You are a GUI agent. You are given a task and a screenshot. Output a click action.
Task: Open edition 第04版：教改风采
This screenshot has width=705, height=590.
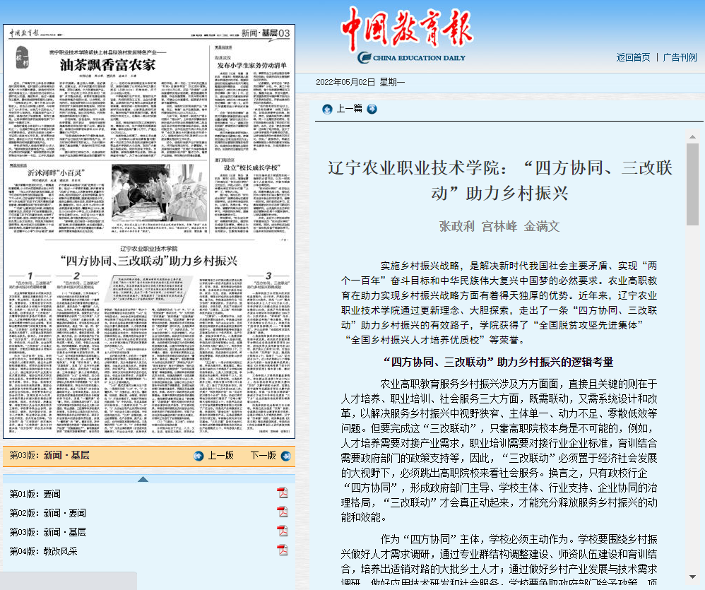point(44,551)
